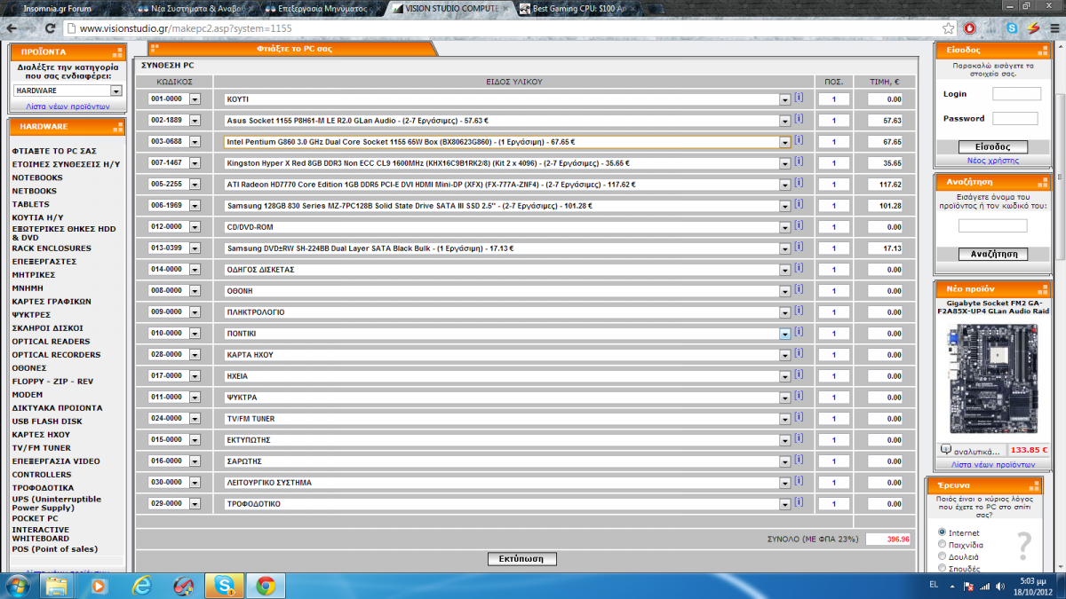
Task: Open Windows Media Player from taskbar
Action: (99, 586)
